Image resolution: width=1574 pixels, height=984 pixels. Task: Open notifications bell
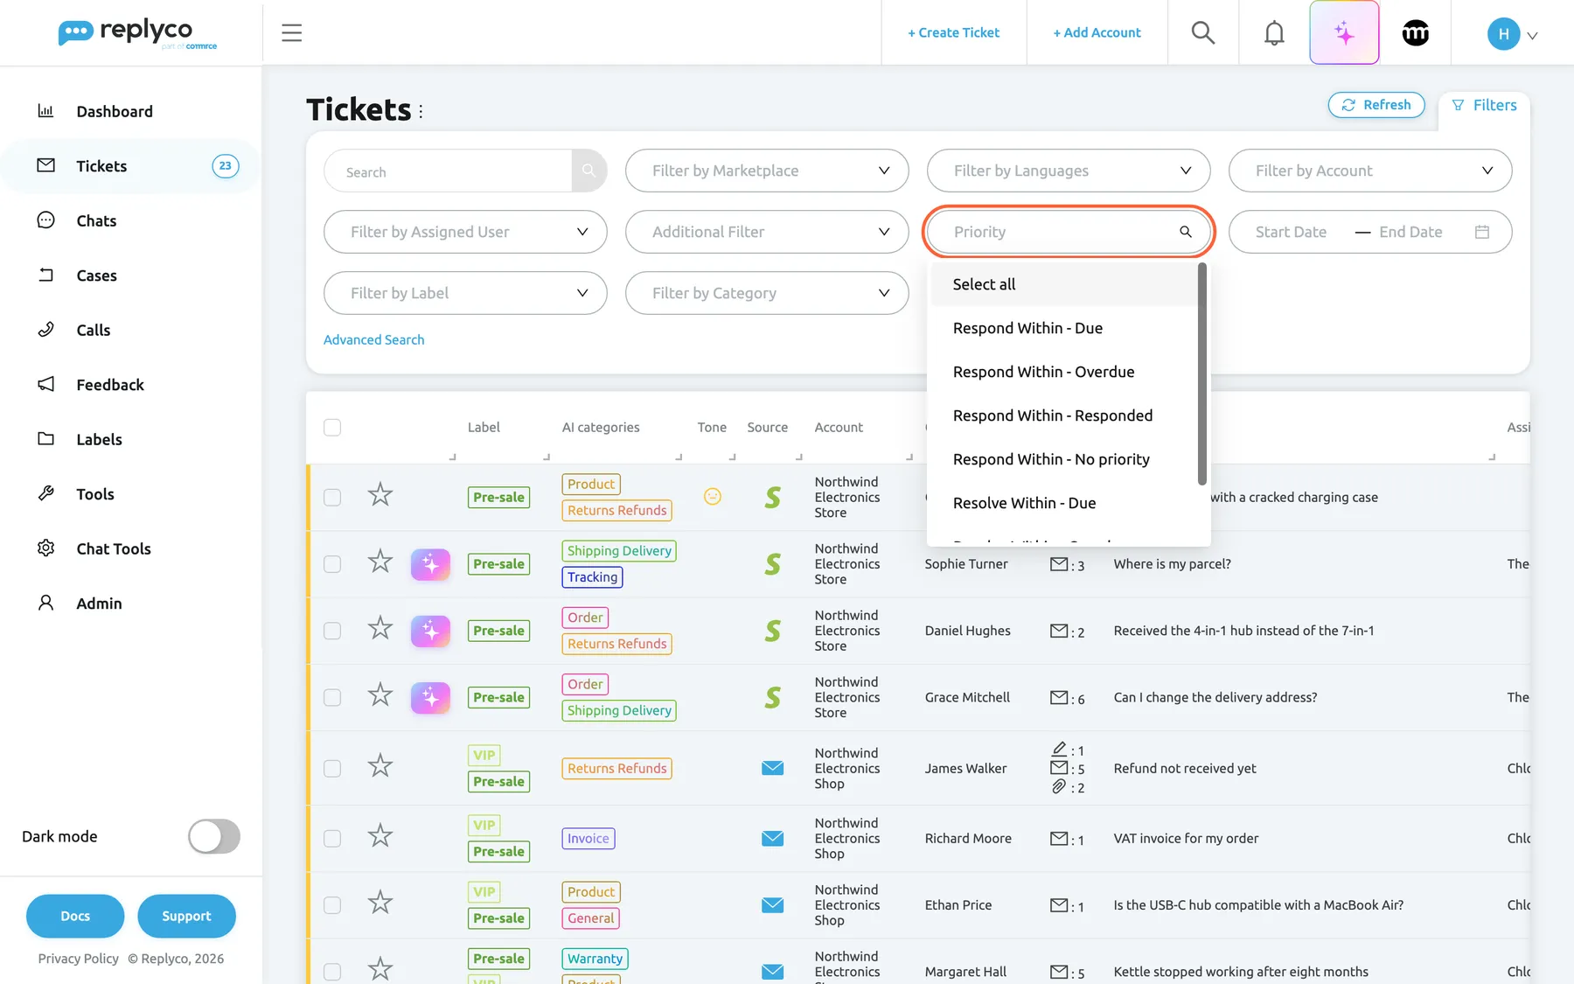[x=1274, y=33]
